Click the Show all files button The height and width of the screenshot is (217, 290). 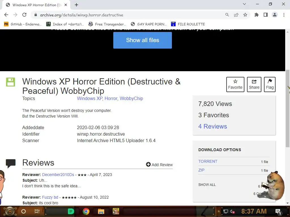(142, 40)
